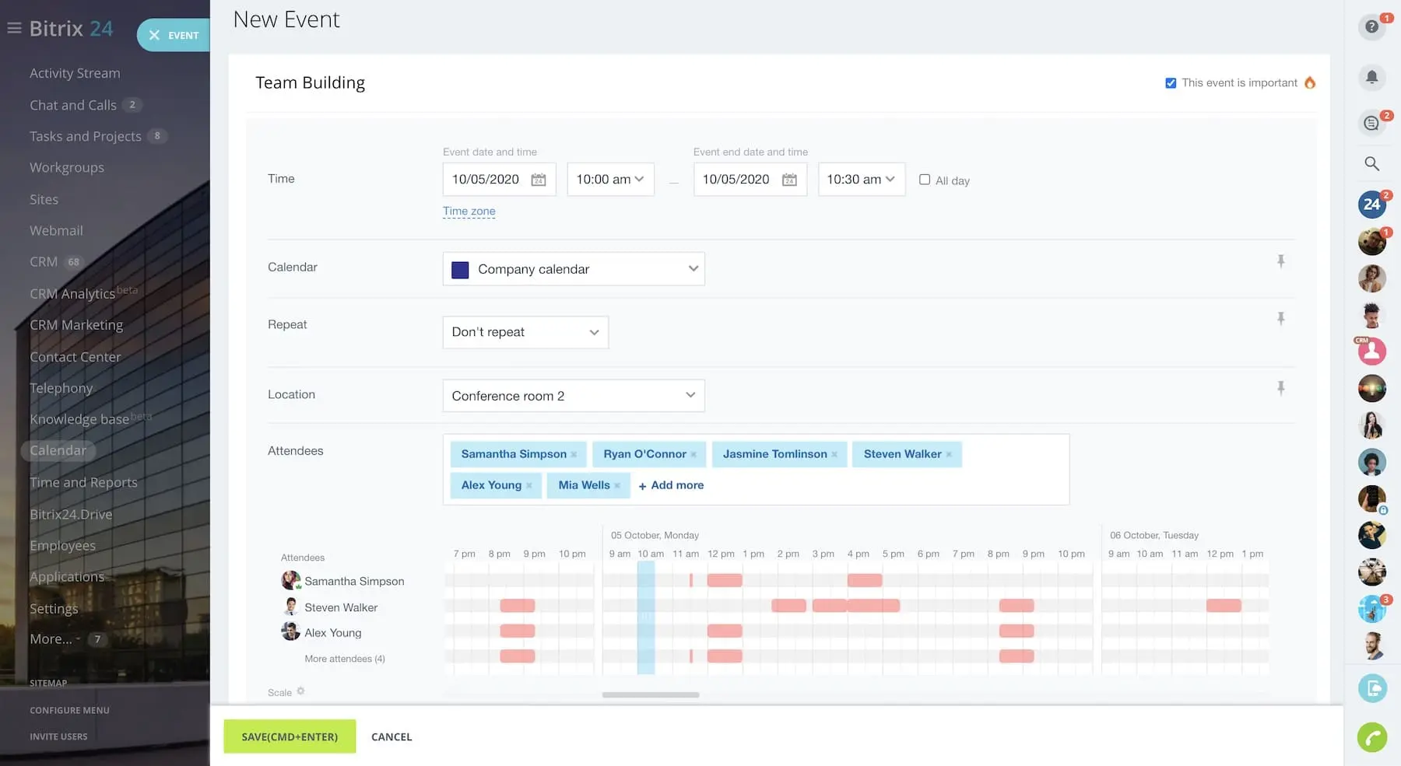Click the search magnifier icon
The width and height of the screenshot is (1401, 766).
click(1371, 164)
